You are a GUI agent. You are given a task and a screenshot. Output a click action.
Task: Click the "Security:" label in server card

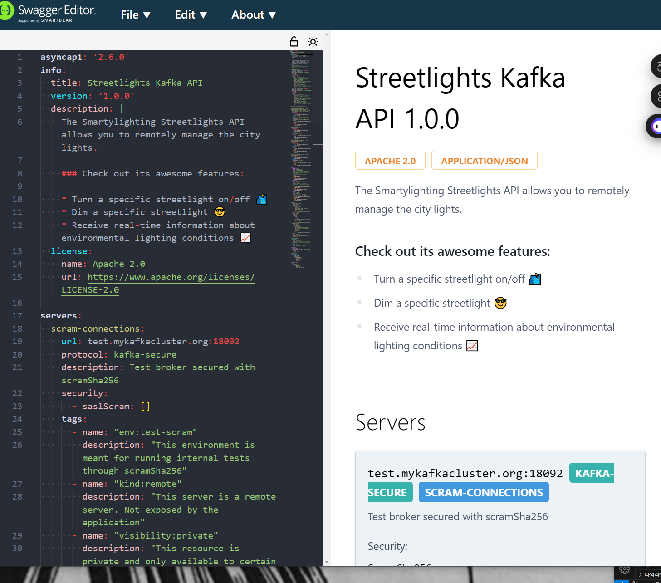pyautogui.click(x=387, y=546)
